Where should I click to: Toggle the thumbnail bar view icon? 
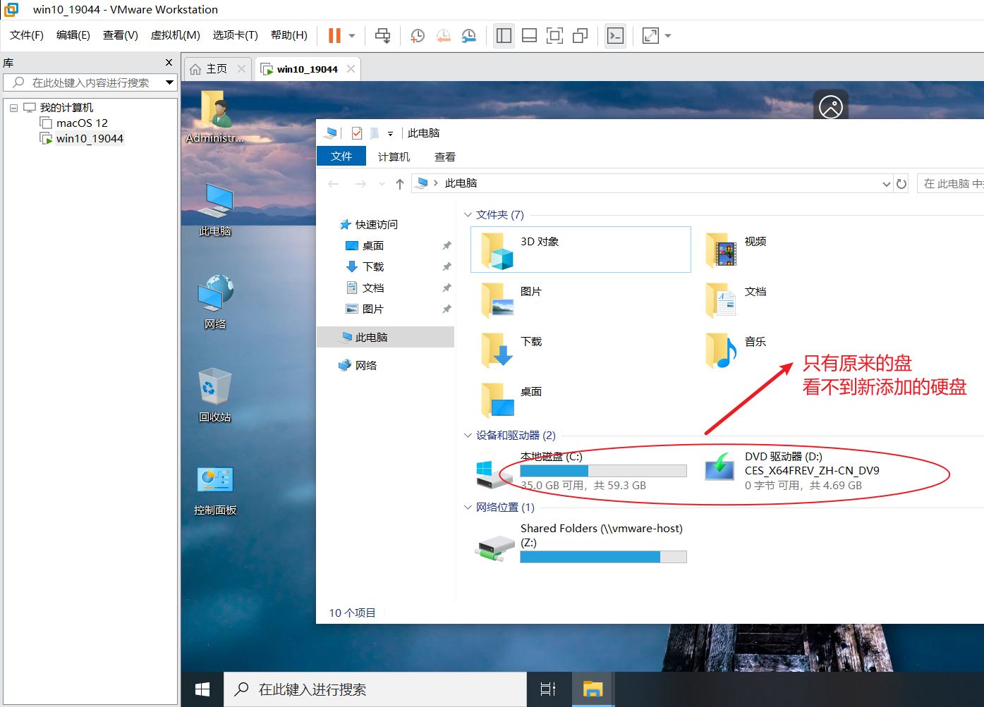point(529,35)
